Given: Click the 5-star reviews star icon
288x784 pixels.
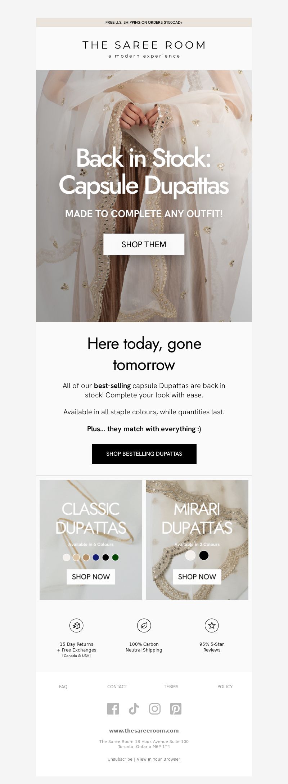Looking at the screenshot, I should (x=212, y=626).
